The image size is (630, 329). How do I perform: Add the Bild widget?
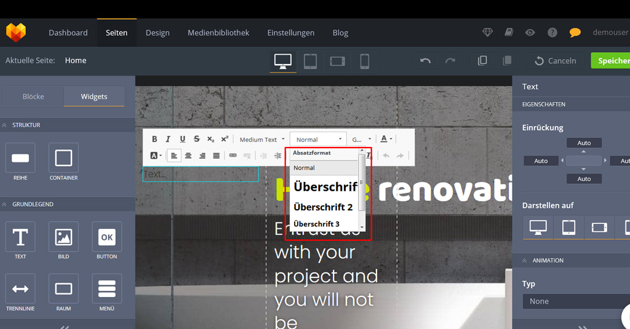[x=63, y=240]
